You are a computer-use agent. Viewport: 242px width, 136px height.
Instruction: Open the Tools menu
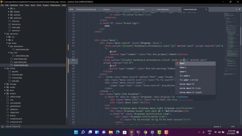[39, 5]
